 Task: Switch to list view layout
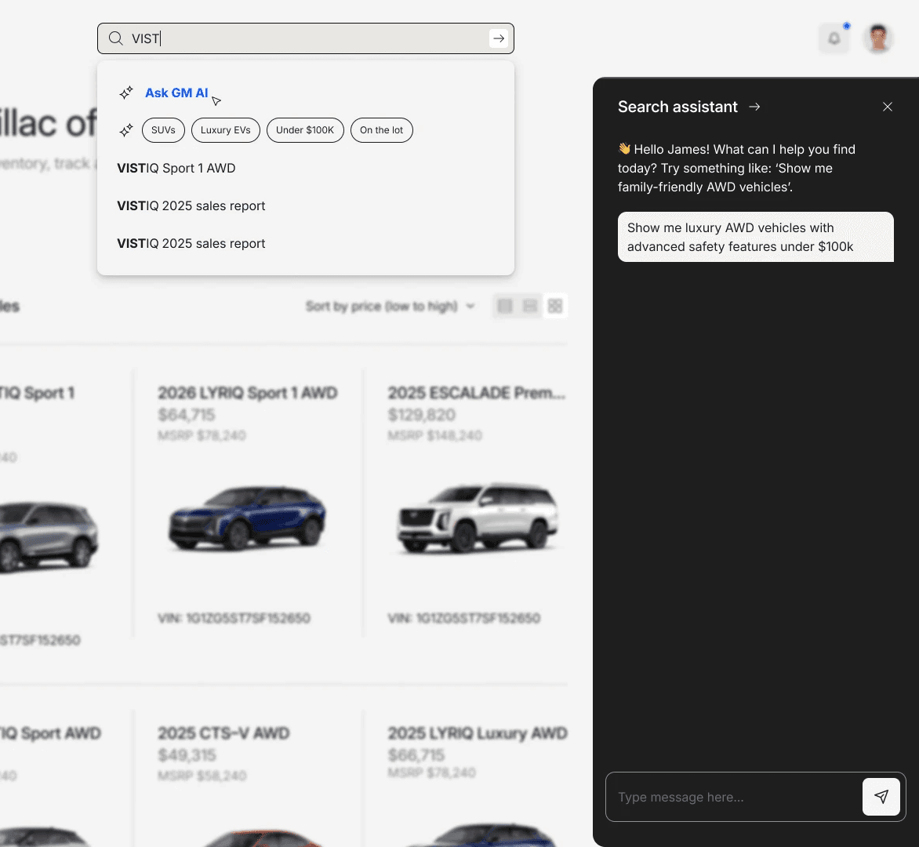point(505,306)
